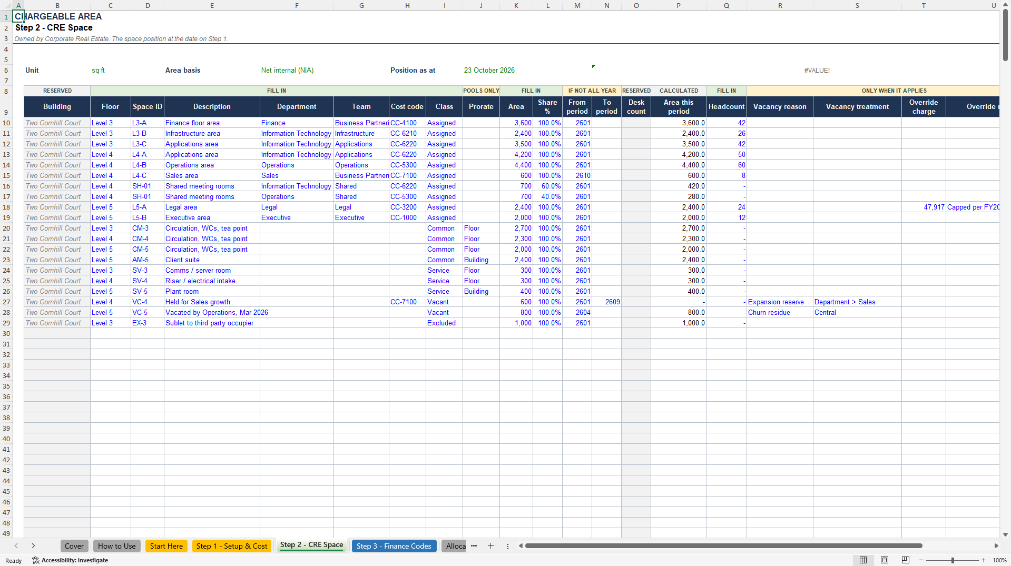The width and height of the screenshot is (1011, 566).
Task: Select the 2610 from period cell
Action: click(577, 175)
